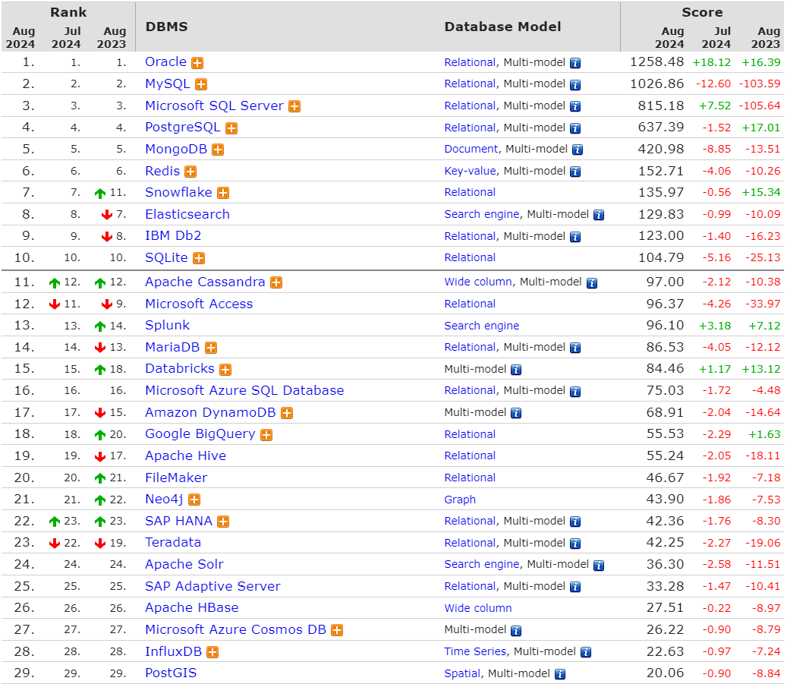The image size is (787, 684).
Task: Click the Key-value model link
Action: click(x=471, y=172)
